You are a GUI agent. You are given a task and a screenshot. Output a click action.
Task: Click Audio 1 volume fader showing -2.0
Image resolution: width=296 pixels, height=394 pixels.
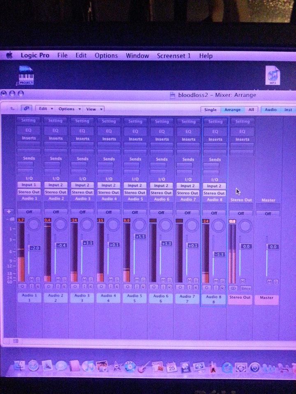[x=35, y=248]
